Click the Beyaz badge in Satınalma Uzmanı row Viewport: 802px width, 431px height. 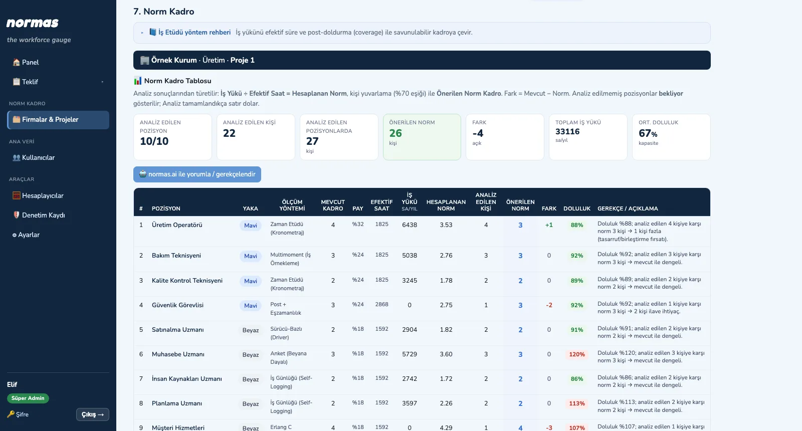pyautogui.click(x=251, y=330)
